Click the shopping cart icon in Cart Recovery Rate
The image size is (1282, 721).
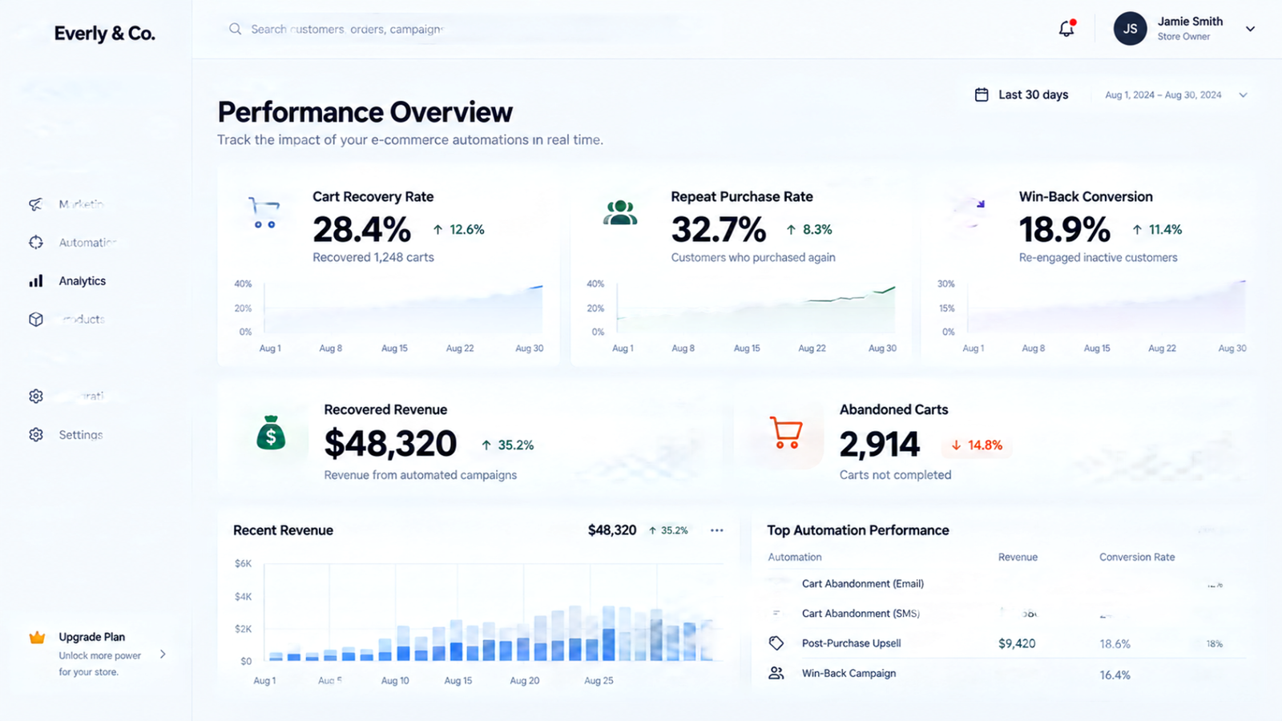click(264, 213)
